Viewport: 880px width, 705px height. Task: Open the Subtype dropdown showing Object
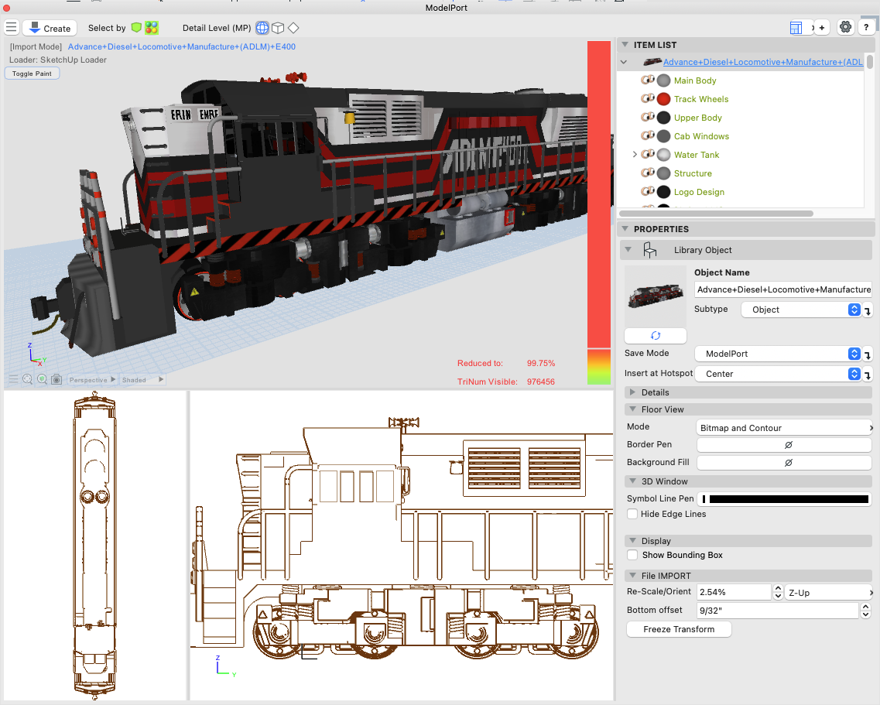pyautogui.click(x=801, y=310)
